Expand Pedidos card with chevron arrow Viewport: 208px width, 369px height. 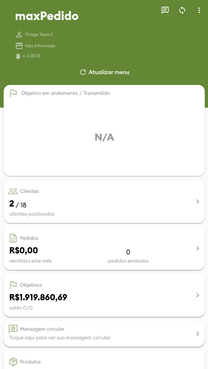coord(198,248)
